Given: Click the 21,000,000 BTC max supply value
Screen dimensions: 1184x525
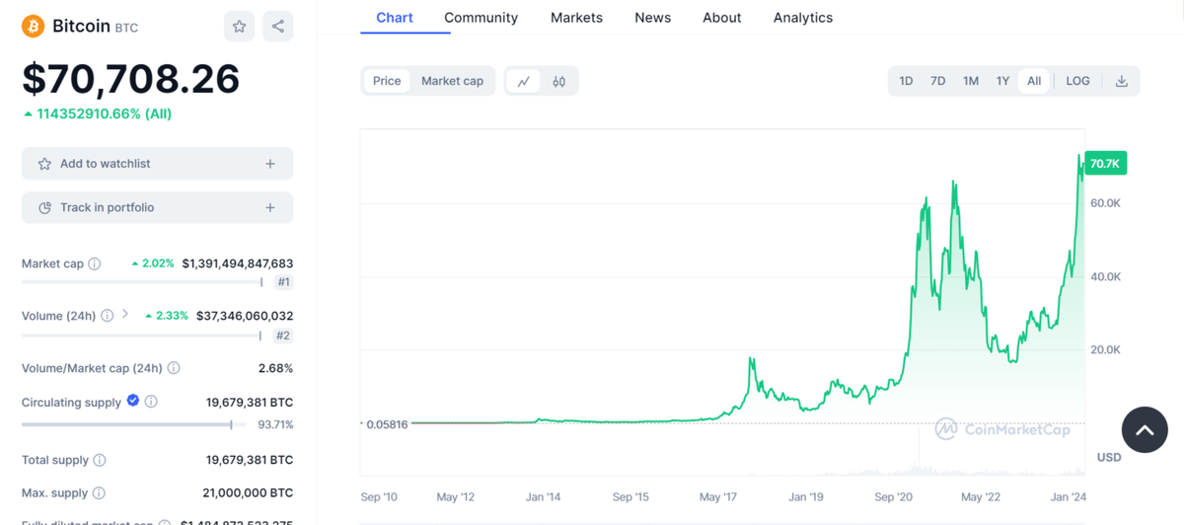Looking at the screenshot, I should click(248, 492).
